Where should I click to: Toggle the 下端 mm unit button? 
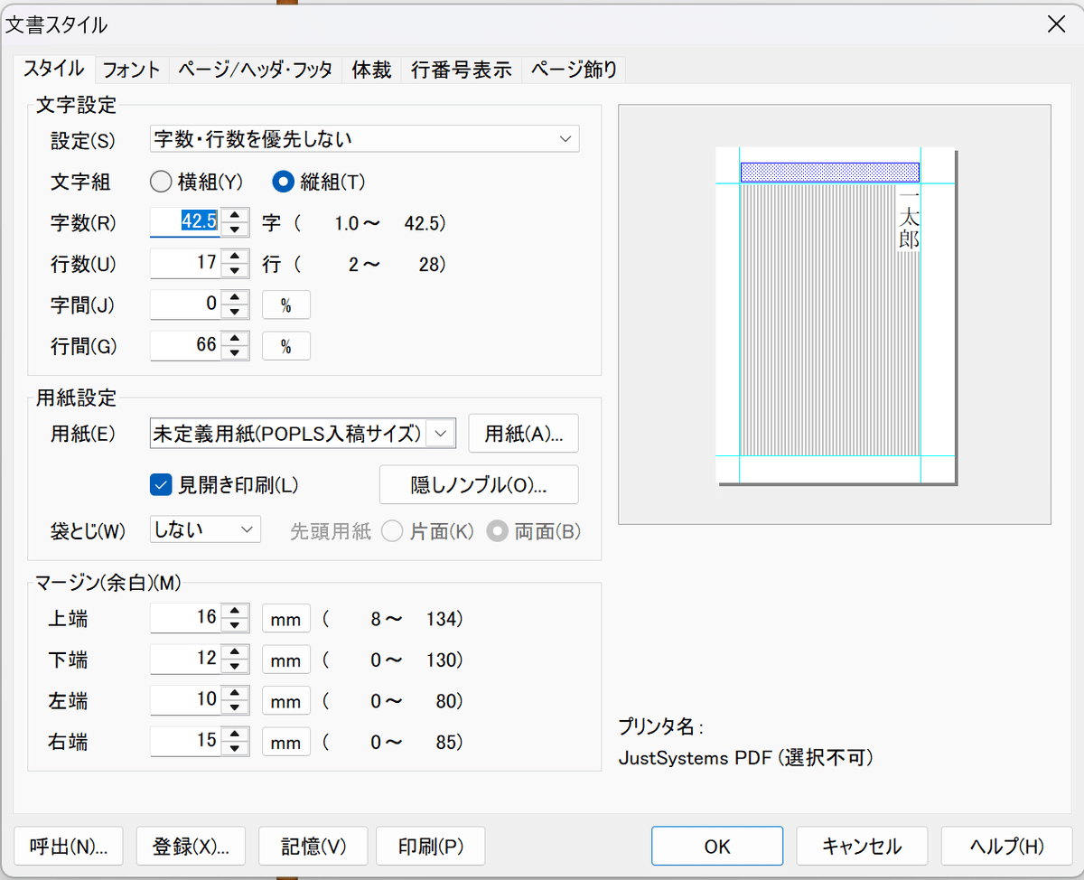(x=286, y=660)
